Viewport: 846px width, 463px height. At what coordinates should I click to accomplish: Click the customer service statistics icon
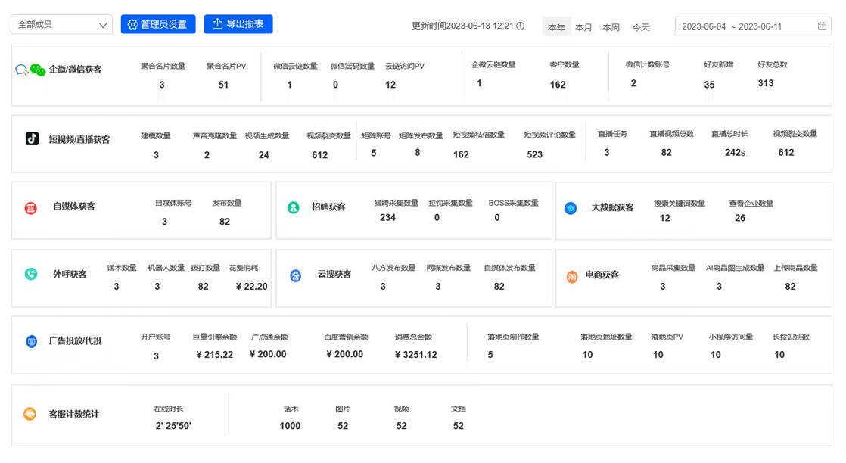coord(30,415)
